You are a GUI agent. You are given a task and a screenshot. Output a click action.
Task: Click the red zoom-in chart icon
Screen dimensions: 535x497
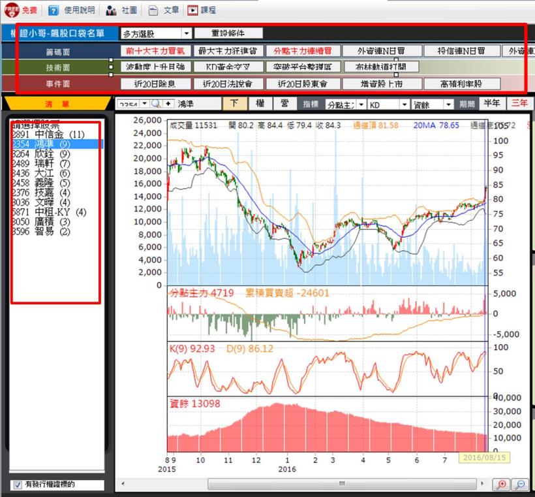(502, 484)
